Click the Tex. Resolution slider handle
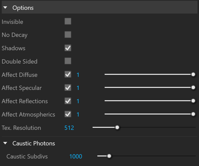Screen dimensions: 199x166 [117, 127]
